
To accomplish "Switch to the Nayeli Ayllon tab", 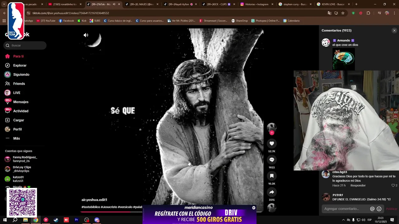I will pos(180,4).
